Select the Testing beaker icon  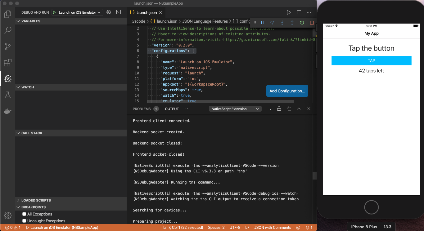click(8, 95)
